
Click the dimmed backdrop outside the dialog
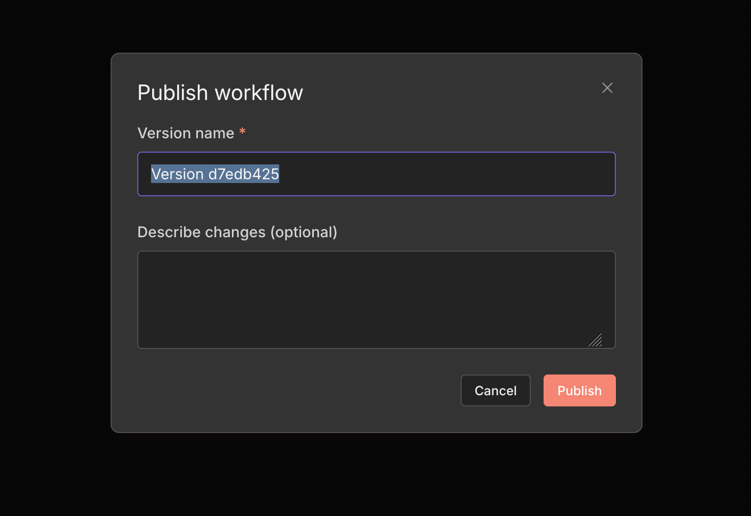[53, 266]
